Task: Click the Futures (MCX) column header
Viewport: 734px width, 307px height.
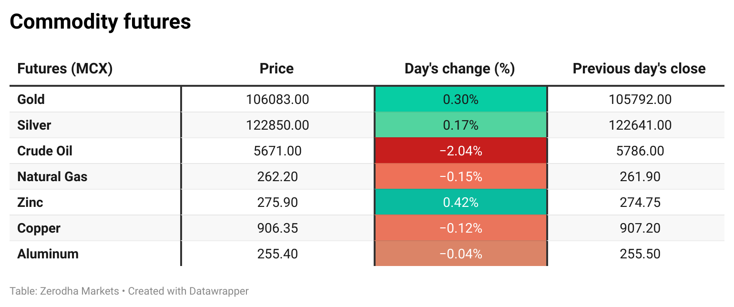Action: tap(65, 69)
